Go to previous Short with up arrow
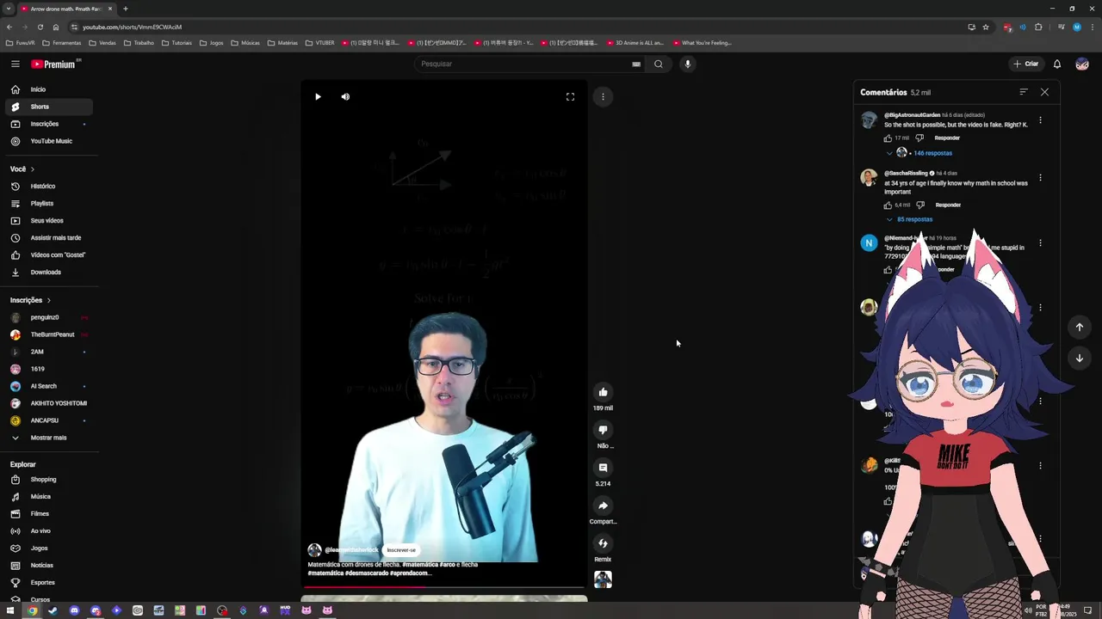This screenshot has width=1102, height=619. (1080, 327)
